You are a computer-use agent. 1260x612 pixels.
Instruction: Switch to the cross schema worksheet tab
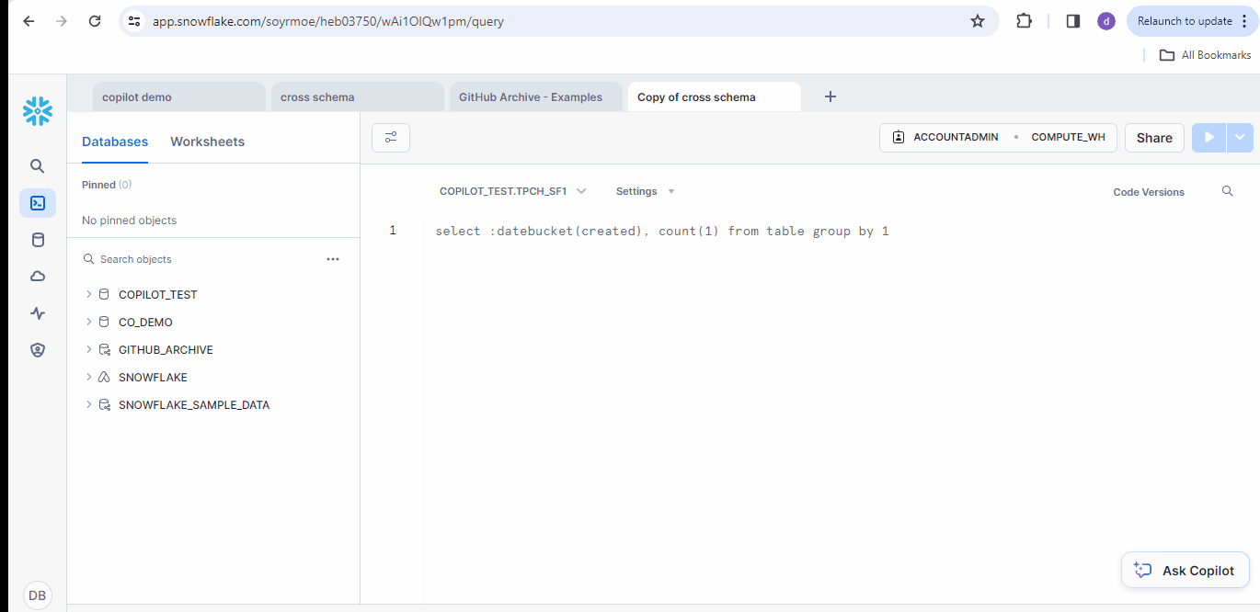click(357, 96)
